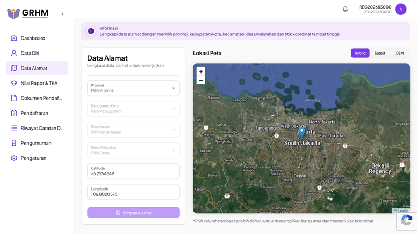The width and height of the screenshot is (417, 234).
Task: Open the Desa/Kelurahan dropdown
Action: [133, 150]
